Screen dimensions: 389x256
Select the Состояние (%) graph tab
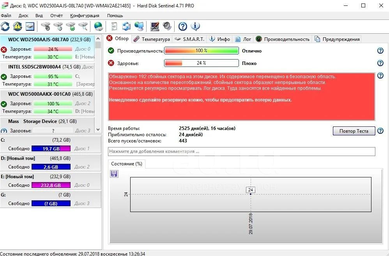click(127, 164)
